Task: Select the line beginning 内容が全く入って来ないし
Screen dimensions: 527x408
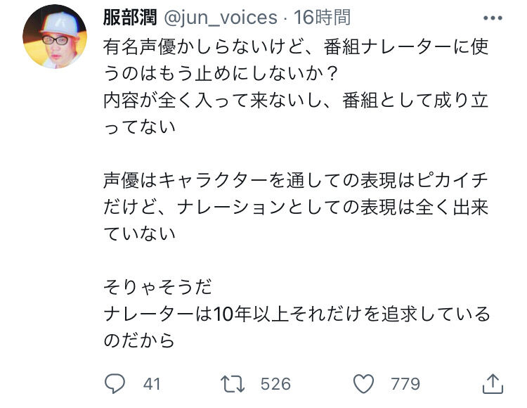Action: 296,100
